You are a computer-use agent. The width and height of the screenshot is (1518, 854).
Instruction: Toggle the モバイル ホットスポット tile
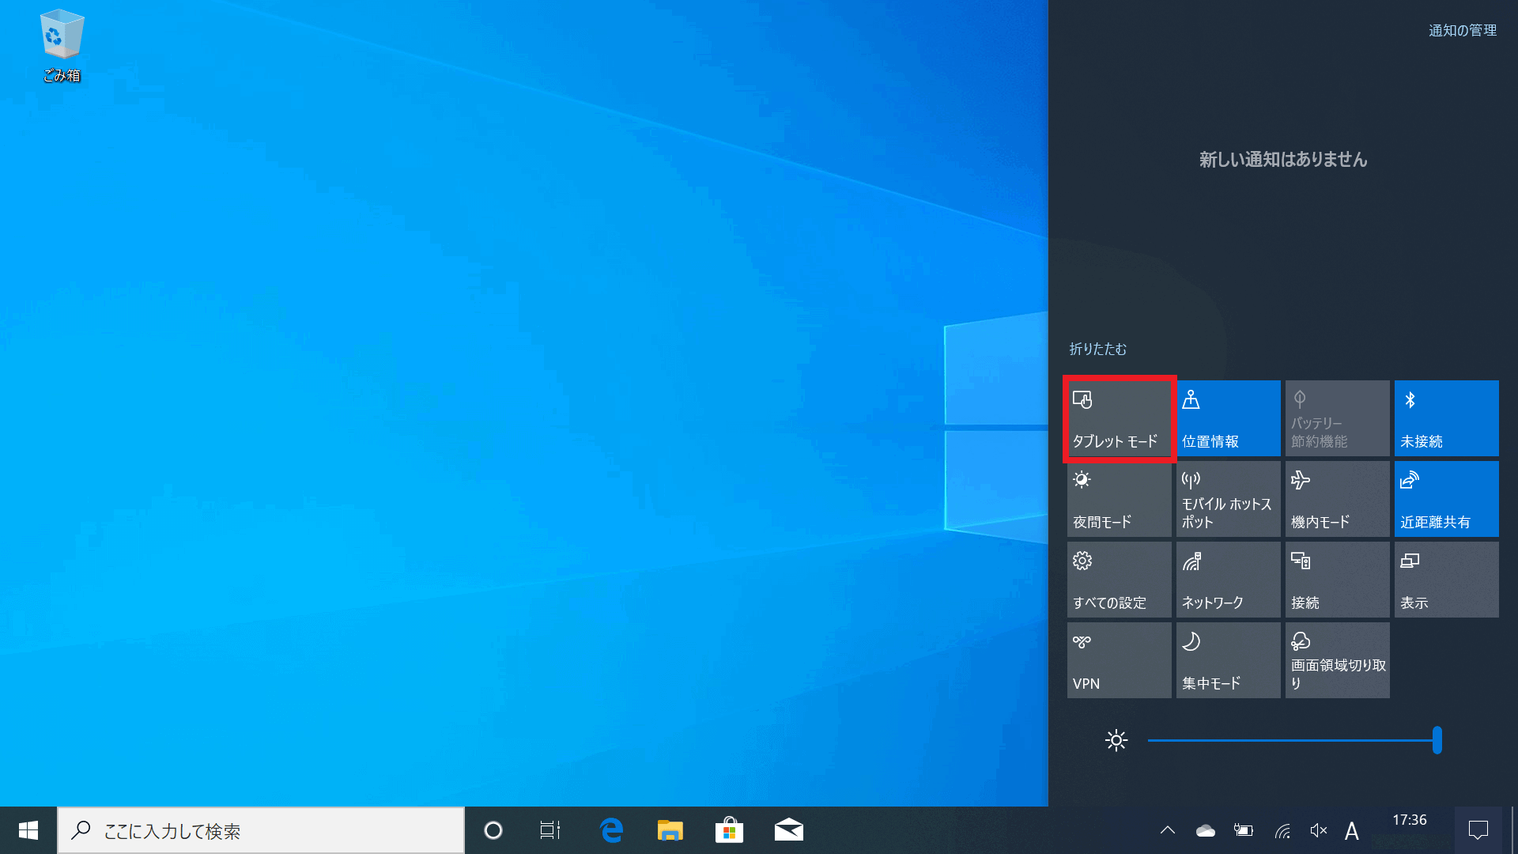(x=1228, y=499)
